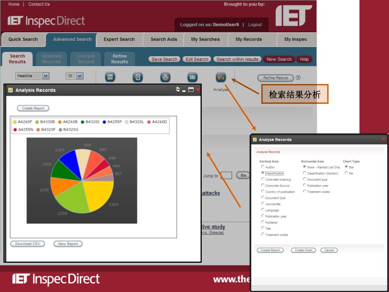Minimize the Analysis Records window
Image resolution: width=389 pixels, height=292 pixels.
click(184, 91)
